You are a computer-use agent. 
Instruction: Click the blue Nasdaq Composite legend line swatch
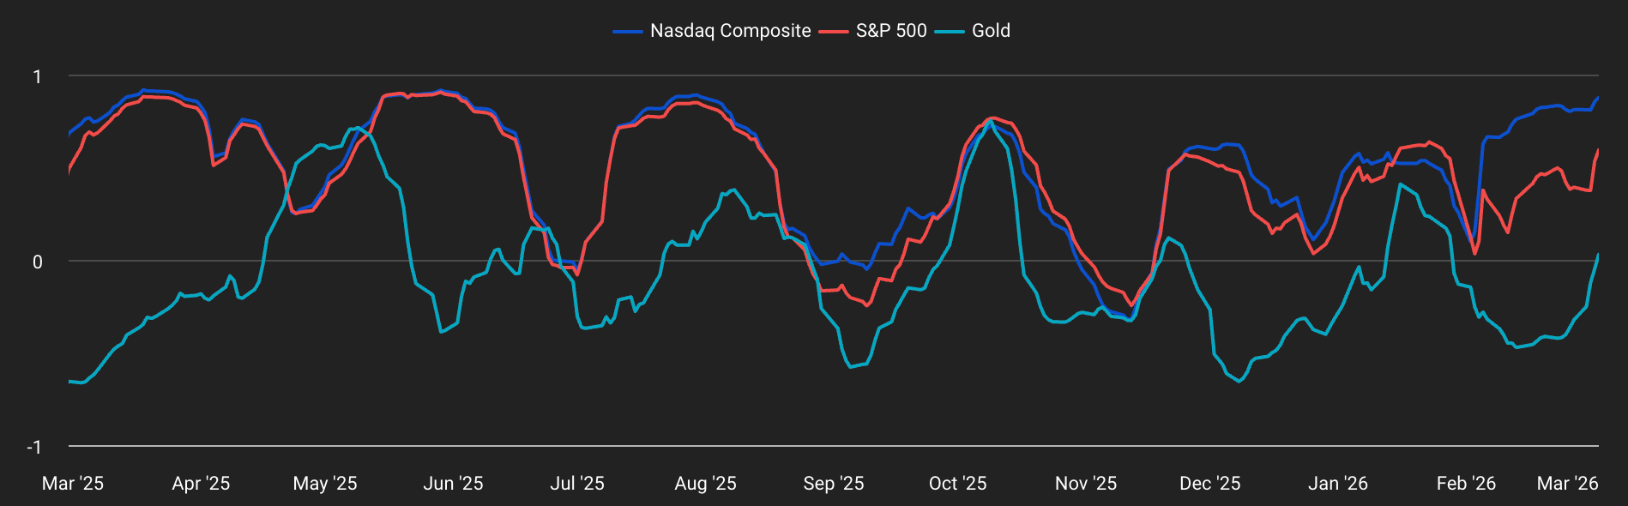628,32
